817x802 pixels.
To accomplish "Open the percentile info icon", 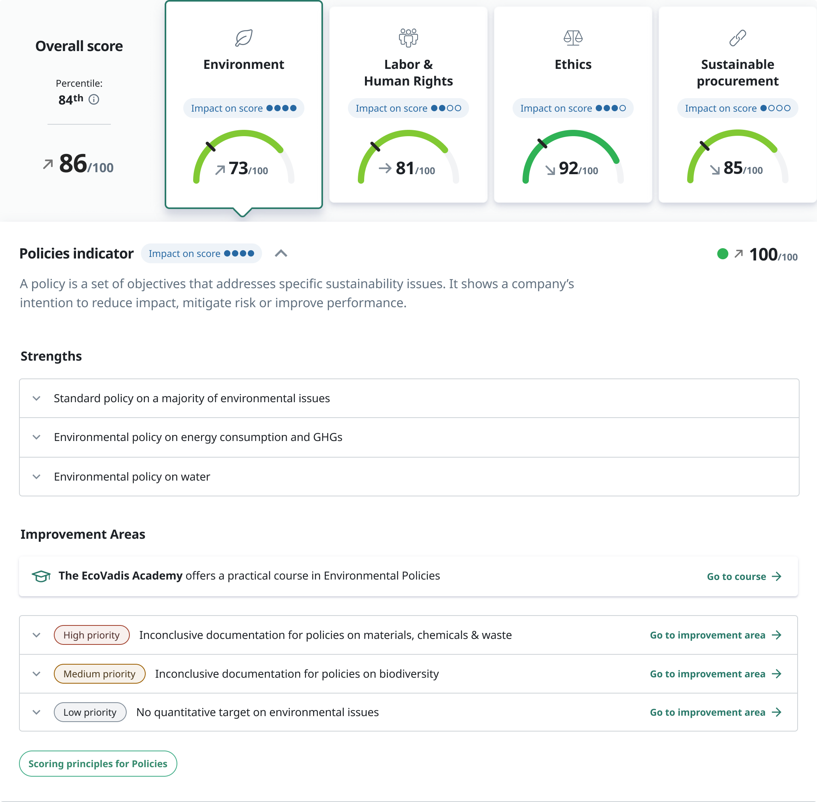I will (x=94, y=99).
